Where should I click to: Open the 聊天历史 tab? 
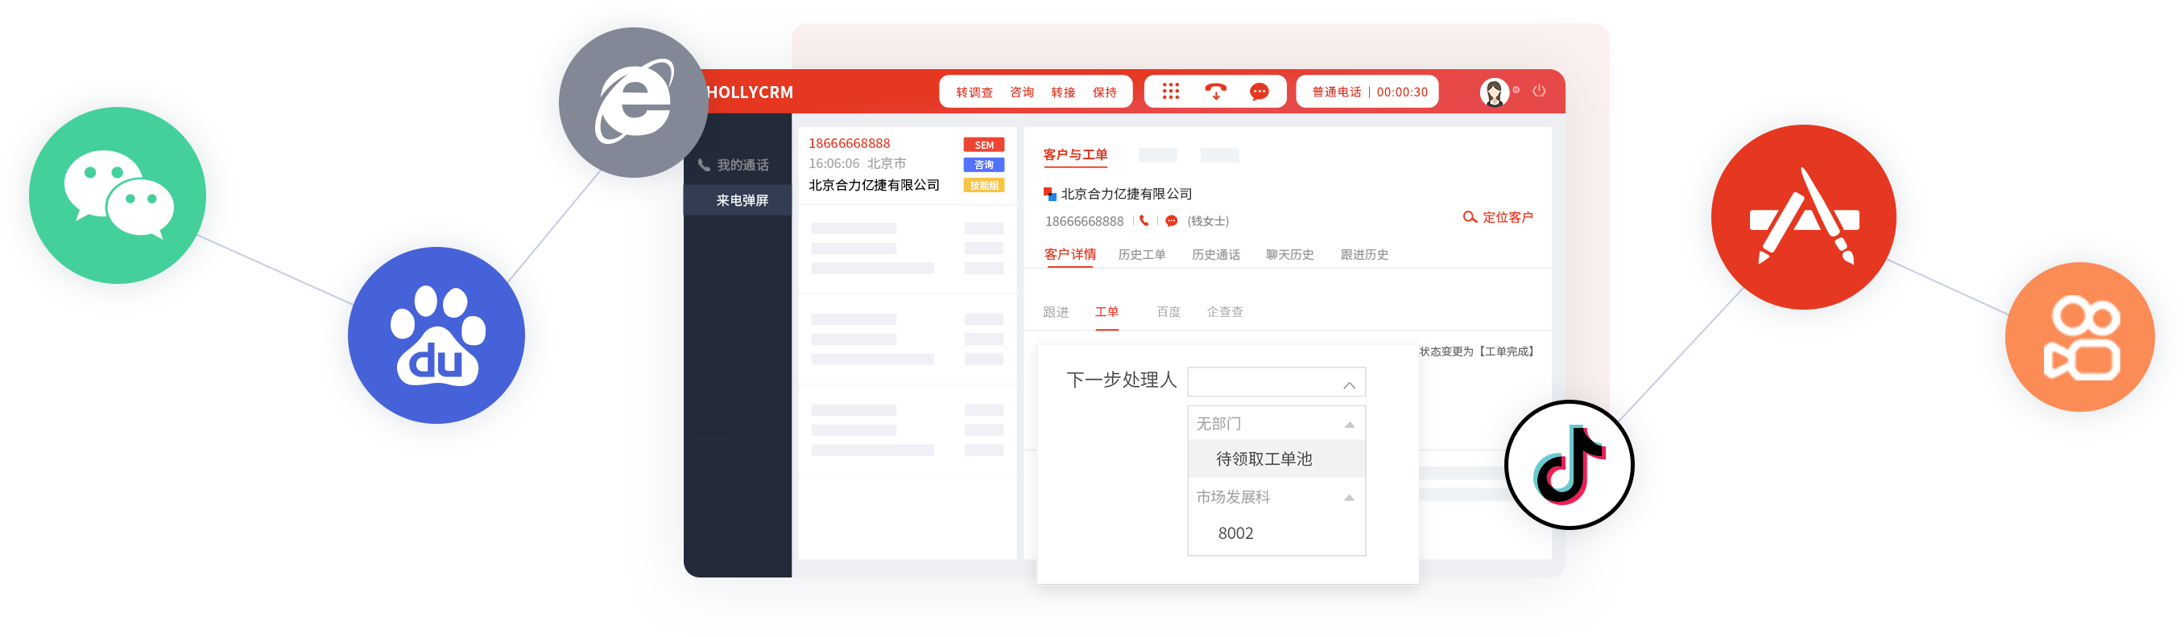click(x=1289, y=255)
